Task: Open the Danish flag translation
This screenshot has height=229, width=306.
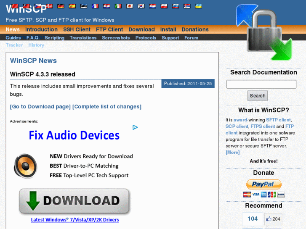Action: click(x=49, y=6)
